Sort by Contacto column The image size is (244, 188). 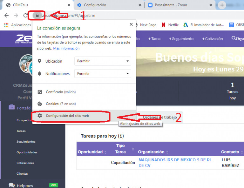(232, 152)
